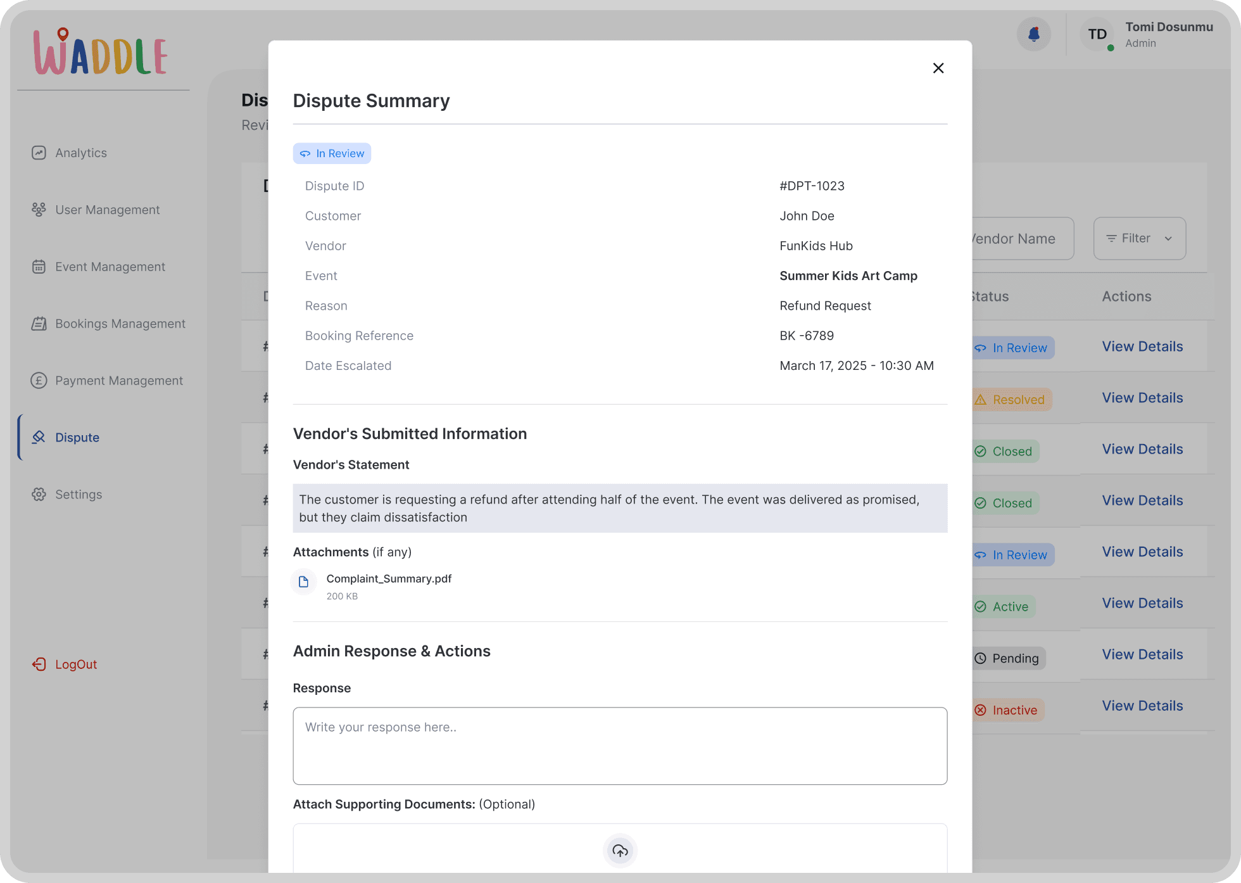Open Complaint_Summary.pdf attachment name
The height and width of the screenshot is (883, 1241).
point(389,578)
